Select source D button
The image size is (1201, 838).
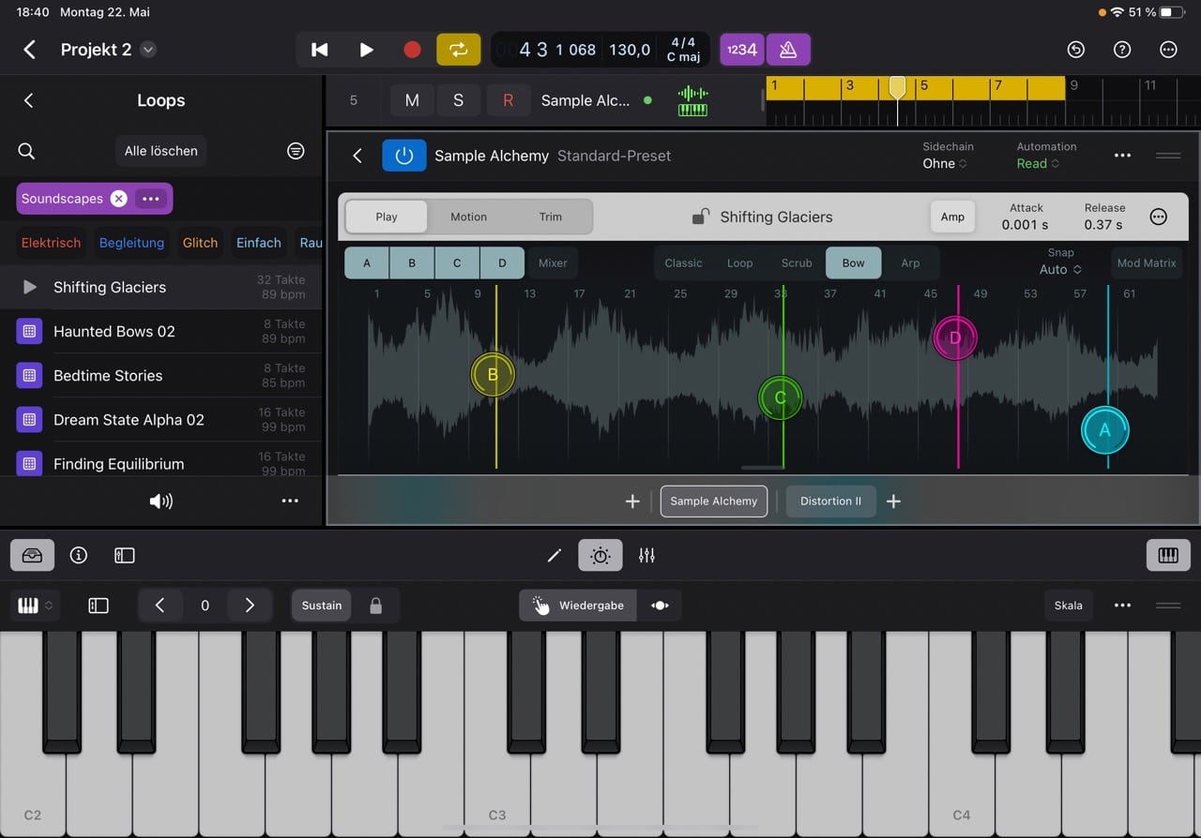(502, 263)
